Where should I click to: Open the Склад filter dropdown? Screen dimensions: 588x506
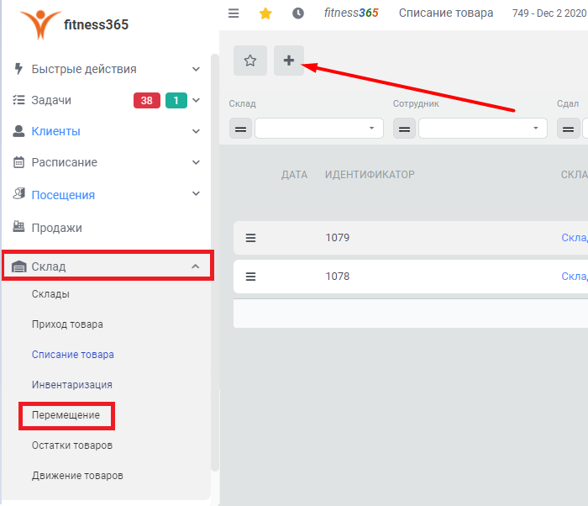point(319,129)
